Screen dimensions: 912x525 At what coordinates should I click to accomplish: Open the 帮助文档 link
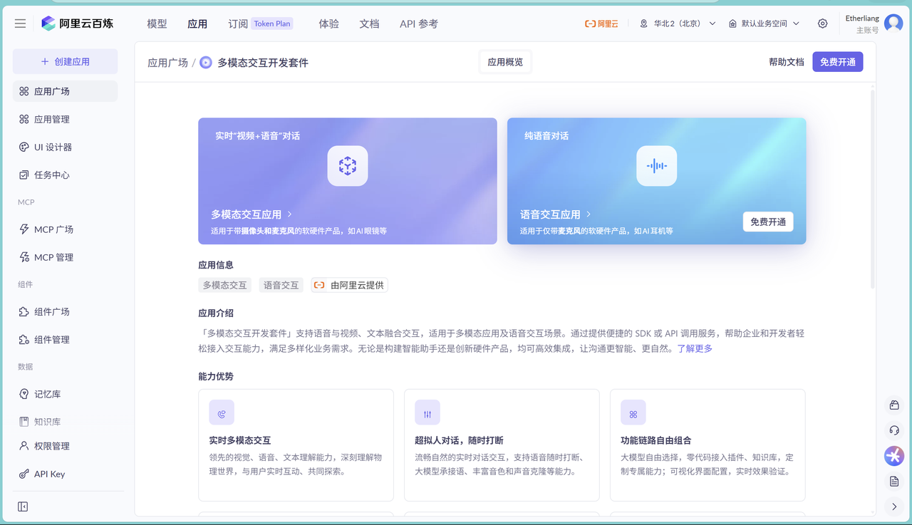787,63
